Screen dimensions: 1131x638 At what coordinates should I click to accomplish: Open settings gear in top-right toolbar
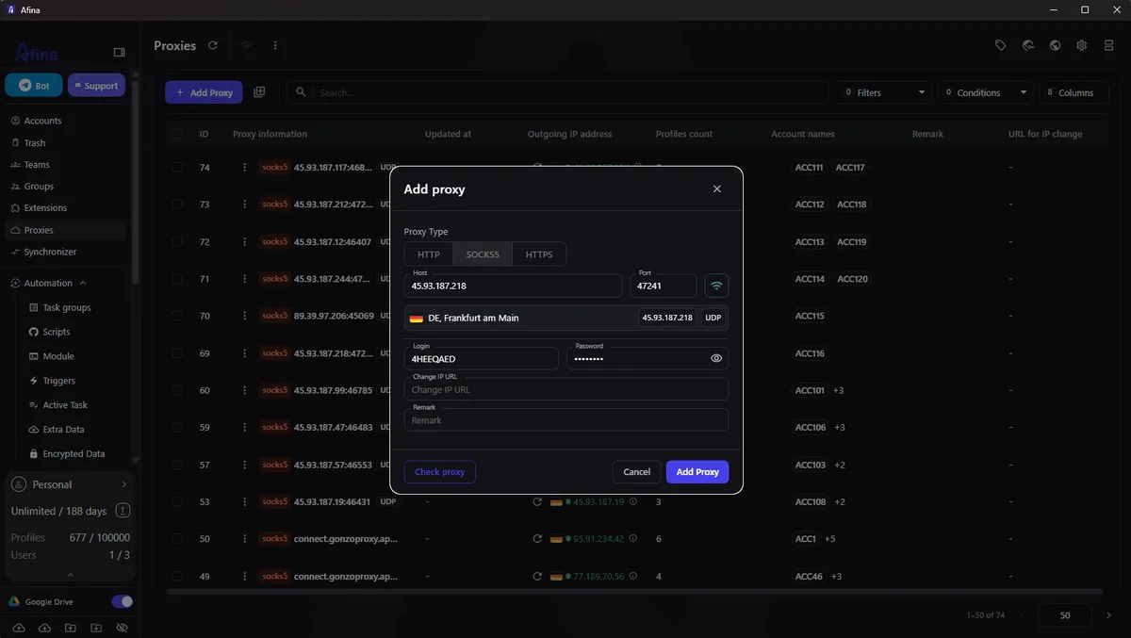pos(1082,45)
